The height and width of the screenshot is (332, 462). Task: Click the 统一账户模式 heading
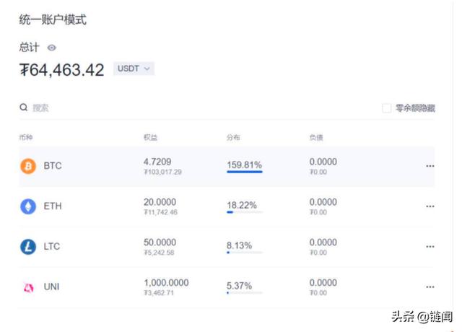tap(53, 19)
